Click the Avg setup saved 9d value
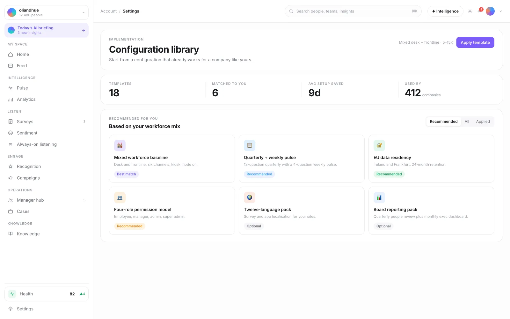510x319 pixels. (x=315, y=93)
